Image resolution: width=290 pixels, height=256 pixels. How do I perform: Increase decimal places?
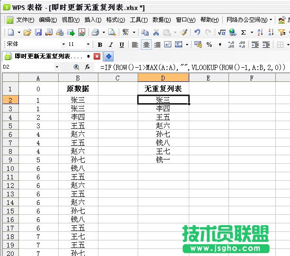(x=231, y=44)
